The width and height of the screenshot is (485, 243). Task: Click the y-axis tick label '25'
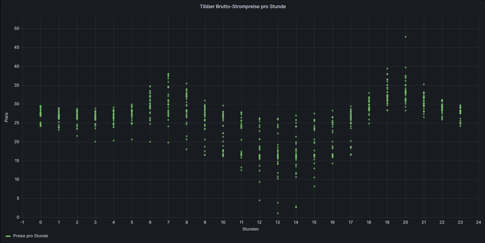[17, 123]
